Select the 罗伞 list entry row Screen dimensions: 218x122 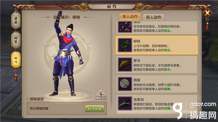tap(157, 64)
